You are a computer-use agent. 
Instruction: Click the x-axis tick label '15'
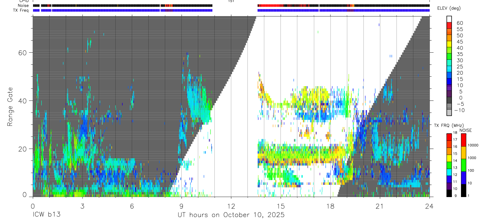[x=280, y=206]
